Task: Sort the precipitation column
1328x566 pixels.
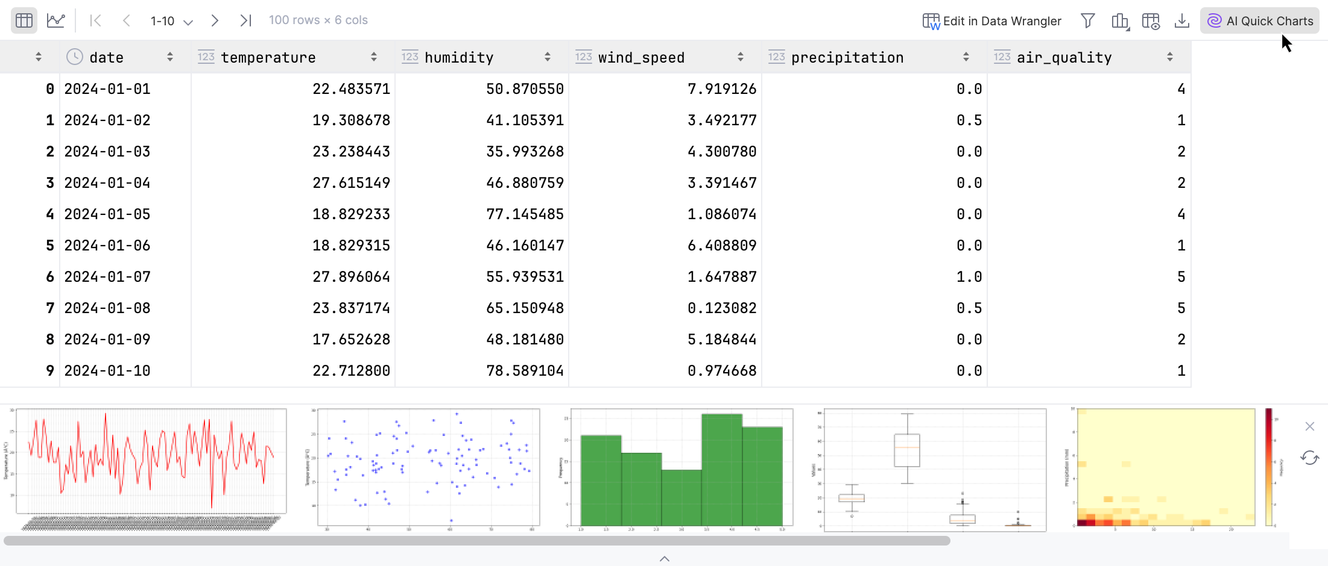Action: tap(966, 57)
